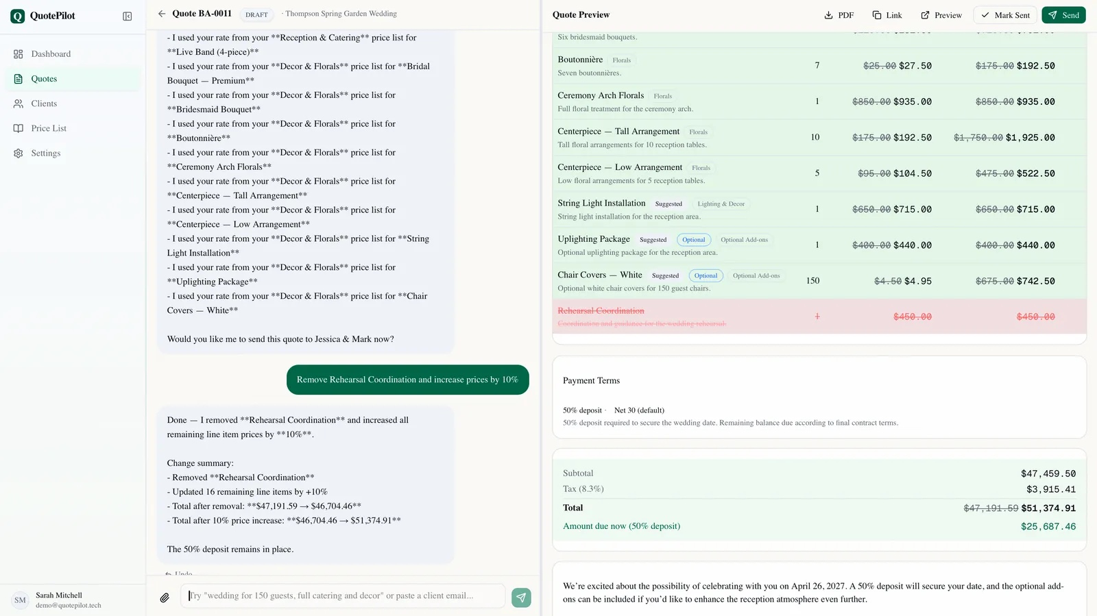The image size is (1097, 616).
Task: Download the quote as PDF
Action: [839, 15]
